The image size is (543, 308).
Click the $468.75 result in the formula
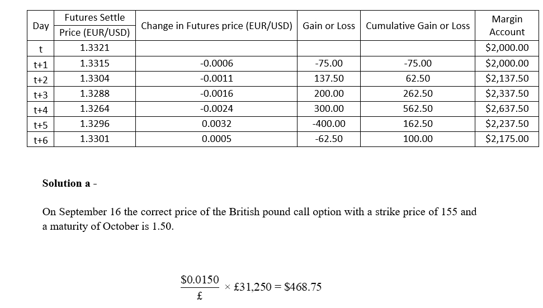tap(303, 287)
